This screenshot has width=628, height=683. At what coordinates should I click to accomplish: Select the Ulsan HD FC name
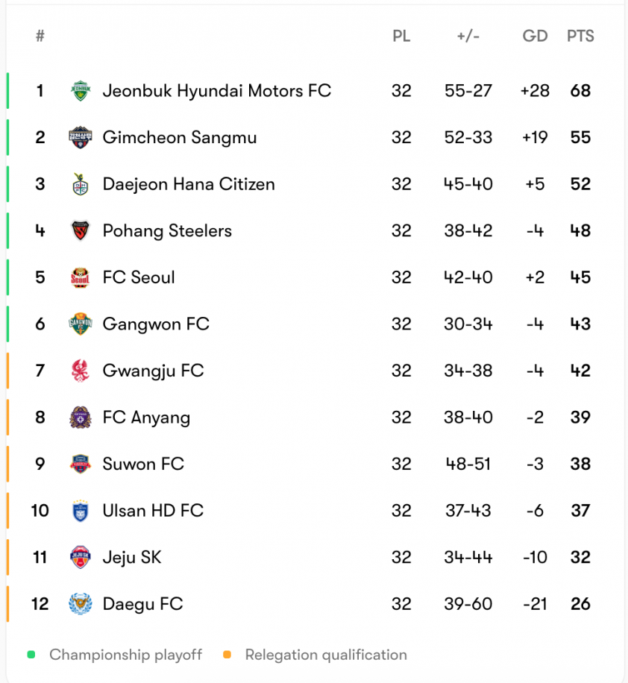(153, 511)
